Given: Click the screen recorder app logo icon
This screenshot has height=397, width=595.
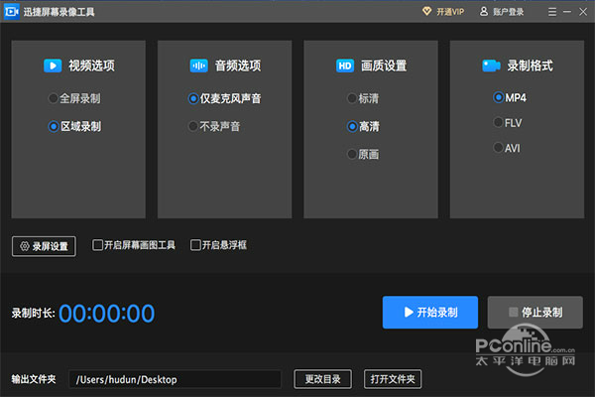Looking at the screenshot, I should (x=11, y=12).
